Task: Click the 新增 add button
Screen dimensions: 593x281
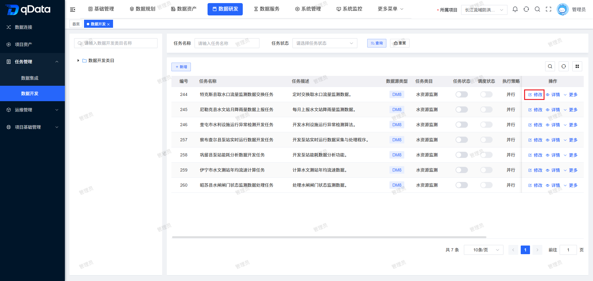Action: 181,67
